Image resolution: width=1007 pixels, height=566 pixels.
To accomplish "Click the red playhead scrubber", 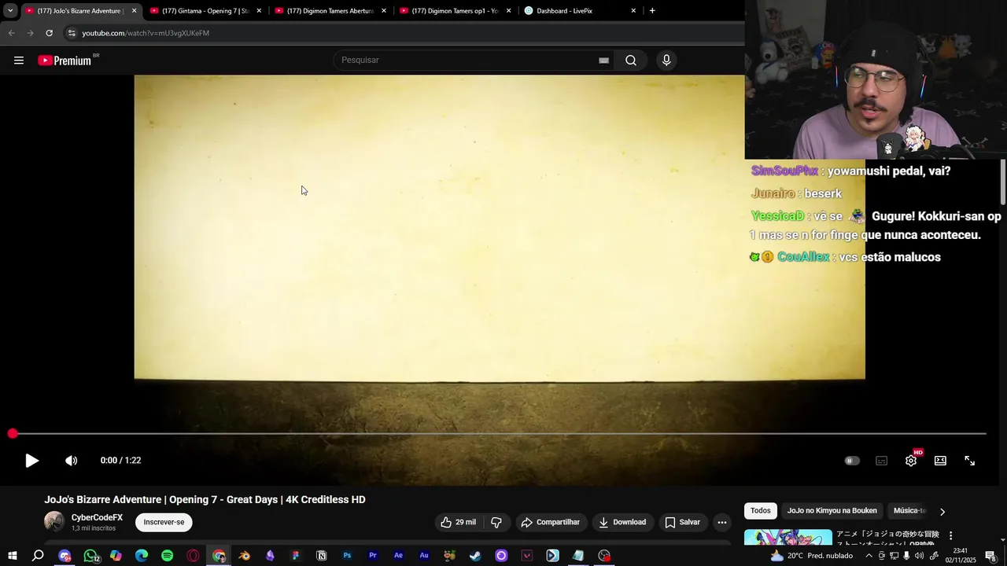I will coord(13,434).
